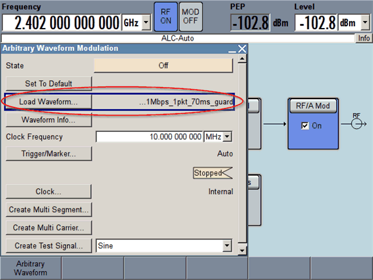This screenshot has width=373, height=280.
Task: Click the PEP value display
Action: 250,23
